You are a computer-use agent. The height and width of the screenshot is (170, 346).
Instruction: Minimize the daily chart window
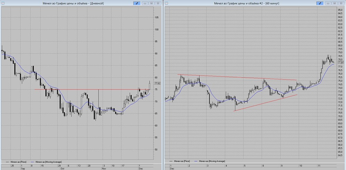(145, 3)
